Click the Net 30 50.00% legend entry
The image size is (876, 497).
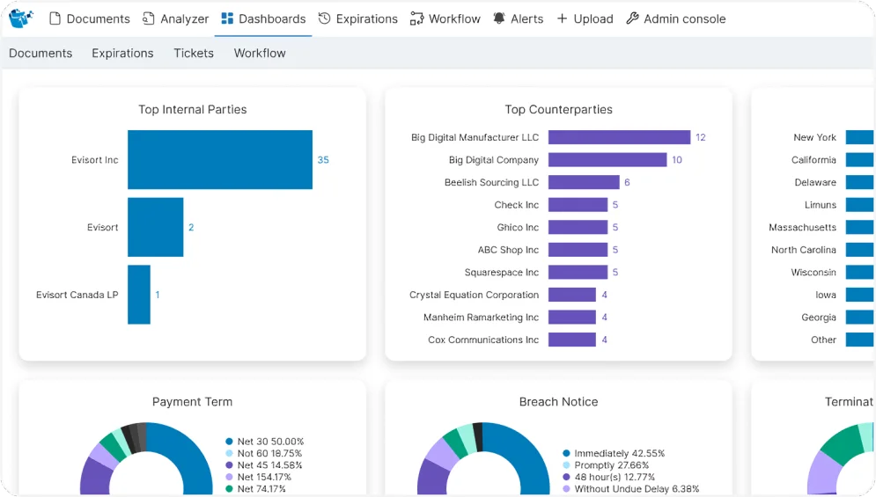coord(265,442)
